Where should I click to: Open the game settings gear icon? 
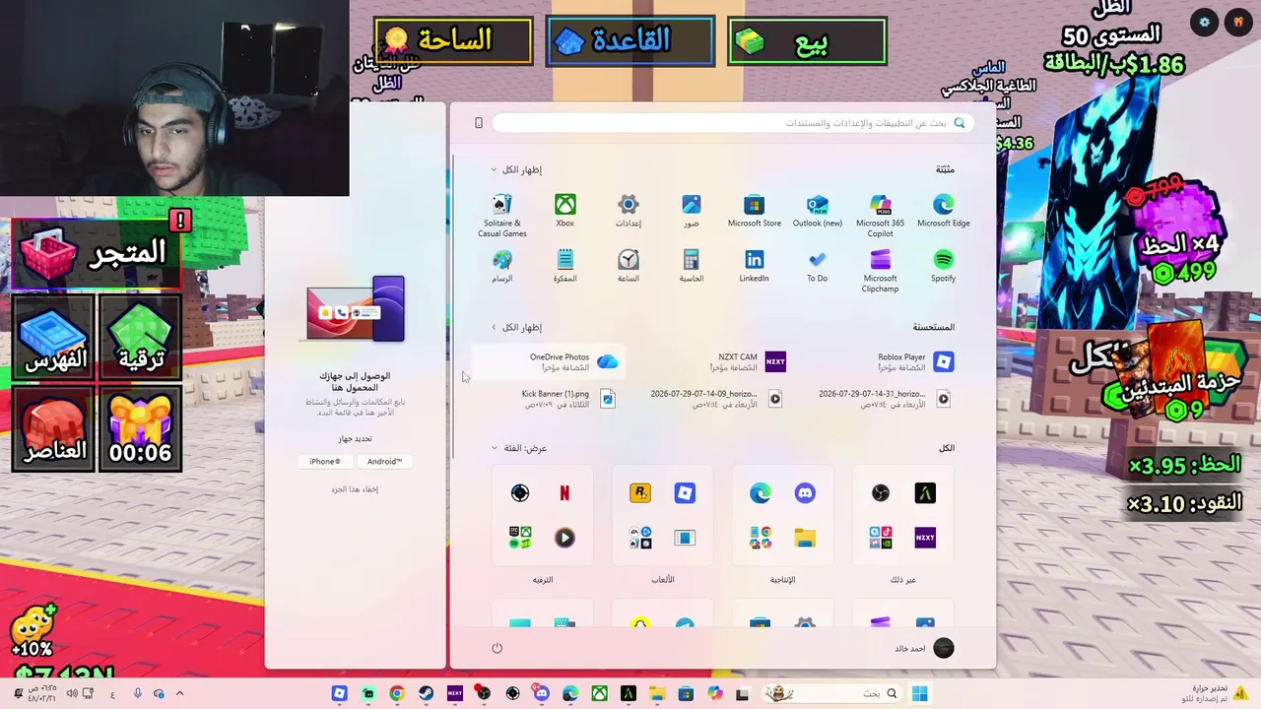[x=1205, y=22]
